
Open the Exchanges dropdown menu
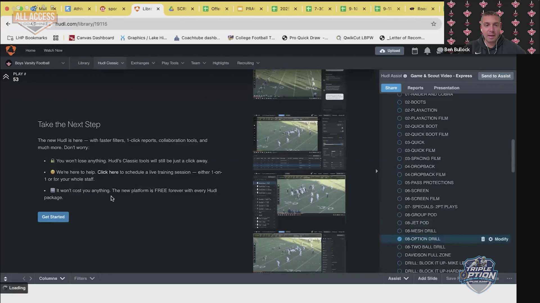[143, 63]
